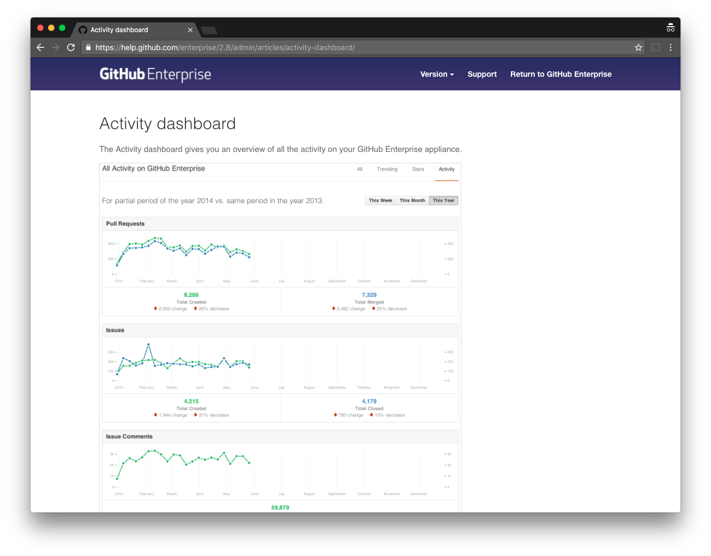Click the GitHub Enterprise logo
Viewport: 711px width, 556px height.
click(155, 74)
